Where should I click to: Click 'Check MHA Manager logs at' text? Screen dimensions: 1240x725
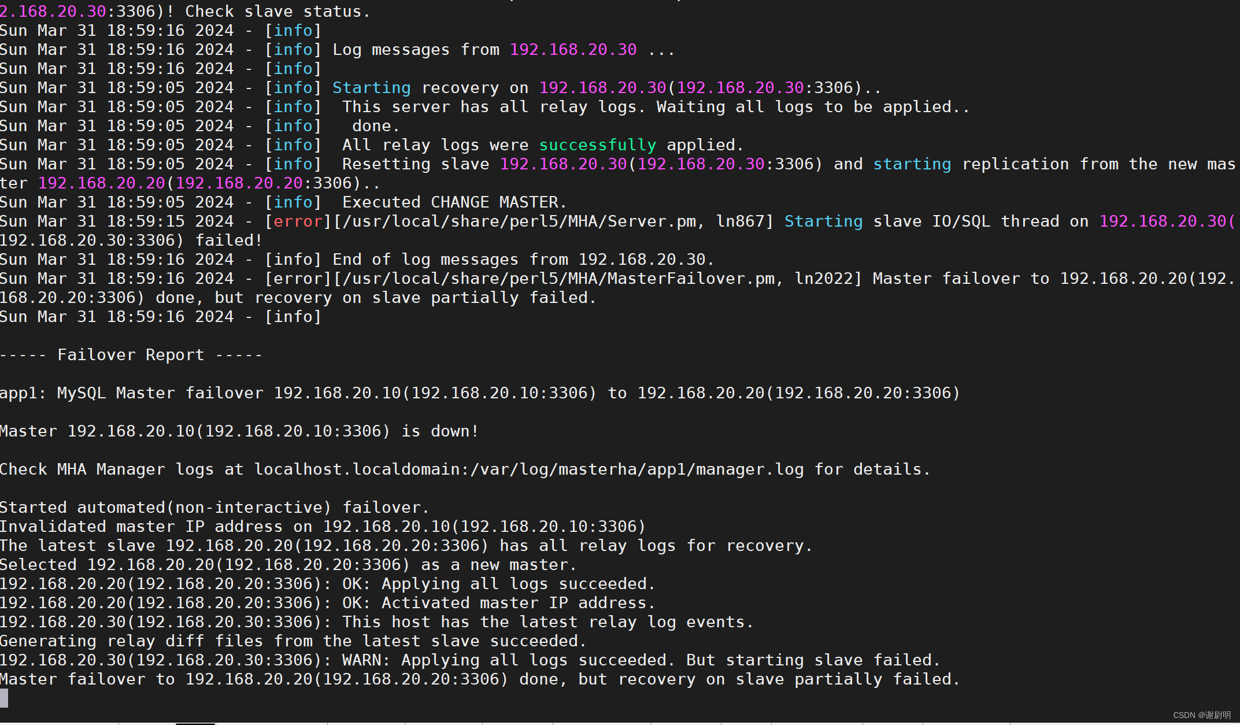121,469
